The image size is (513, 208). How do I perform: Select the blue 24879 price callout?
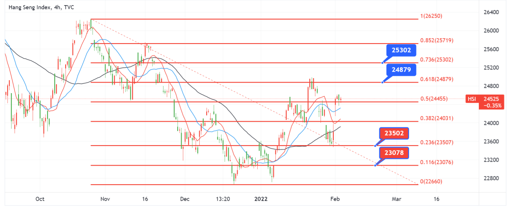click(401, 70)
